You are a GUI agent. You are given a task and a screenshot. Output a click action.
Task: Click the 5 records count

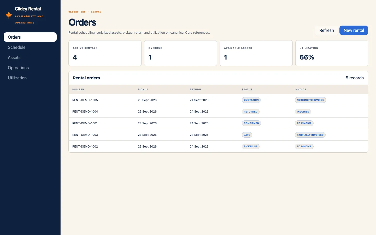(355, 78)
